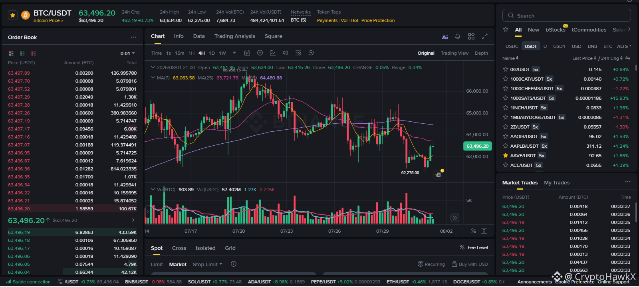The height and width of the screenshot is (287, 639).
Task: Jump to latest candle double-arrow button
Action: coord(454,218)
